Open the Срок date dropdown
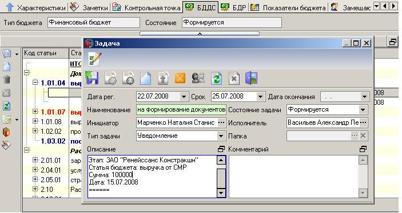This screenshot has width=402, height=213. click(x=260, y=97)
